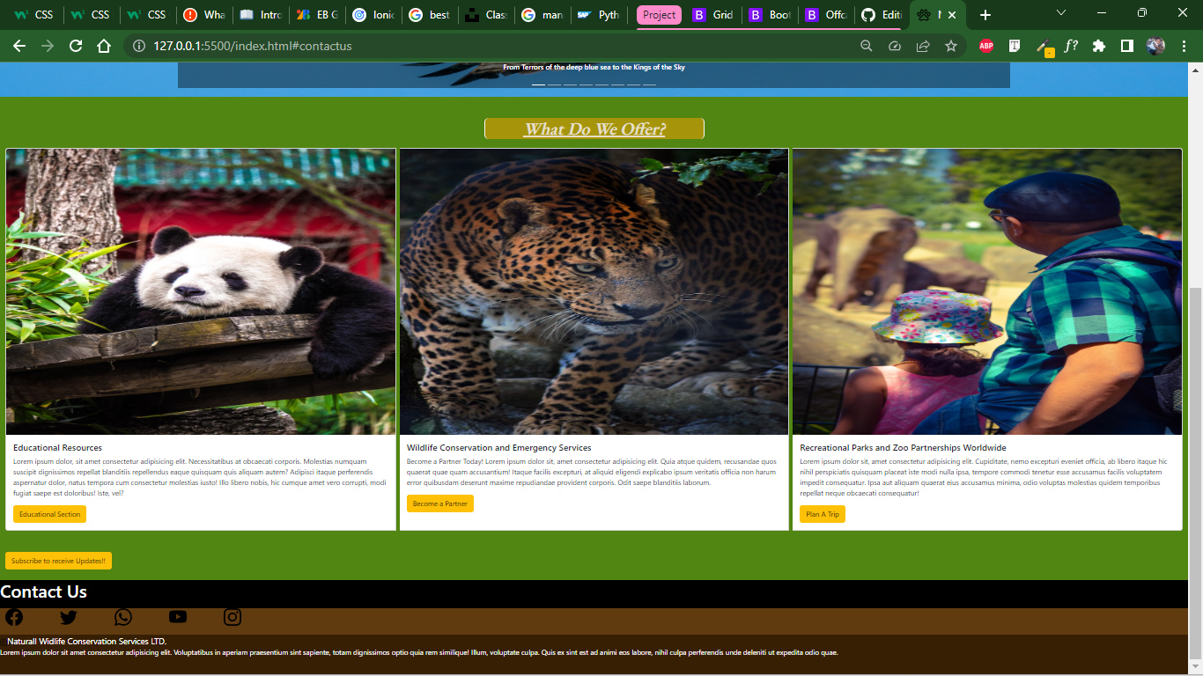Click the 'What Do We Offer?' heading link
The height and width of the screenshot is (676, 1203).
click(x=594, y=129)
